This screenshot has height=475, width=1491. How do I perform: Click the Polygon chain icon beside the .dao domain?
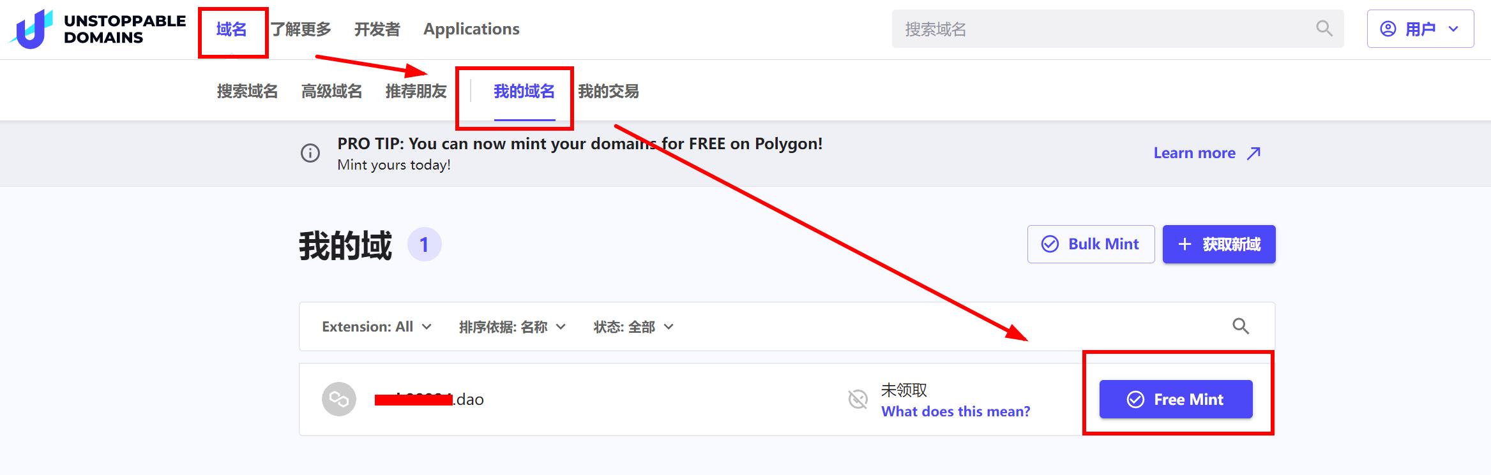[339, 399]
